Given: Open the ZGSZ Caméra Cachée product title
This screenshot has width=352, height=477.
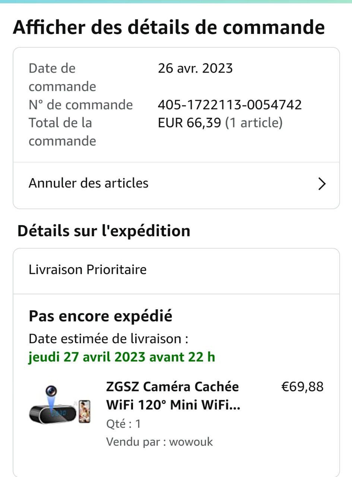Looking at the screenshot, I should point(173,396).
